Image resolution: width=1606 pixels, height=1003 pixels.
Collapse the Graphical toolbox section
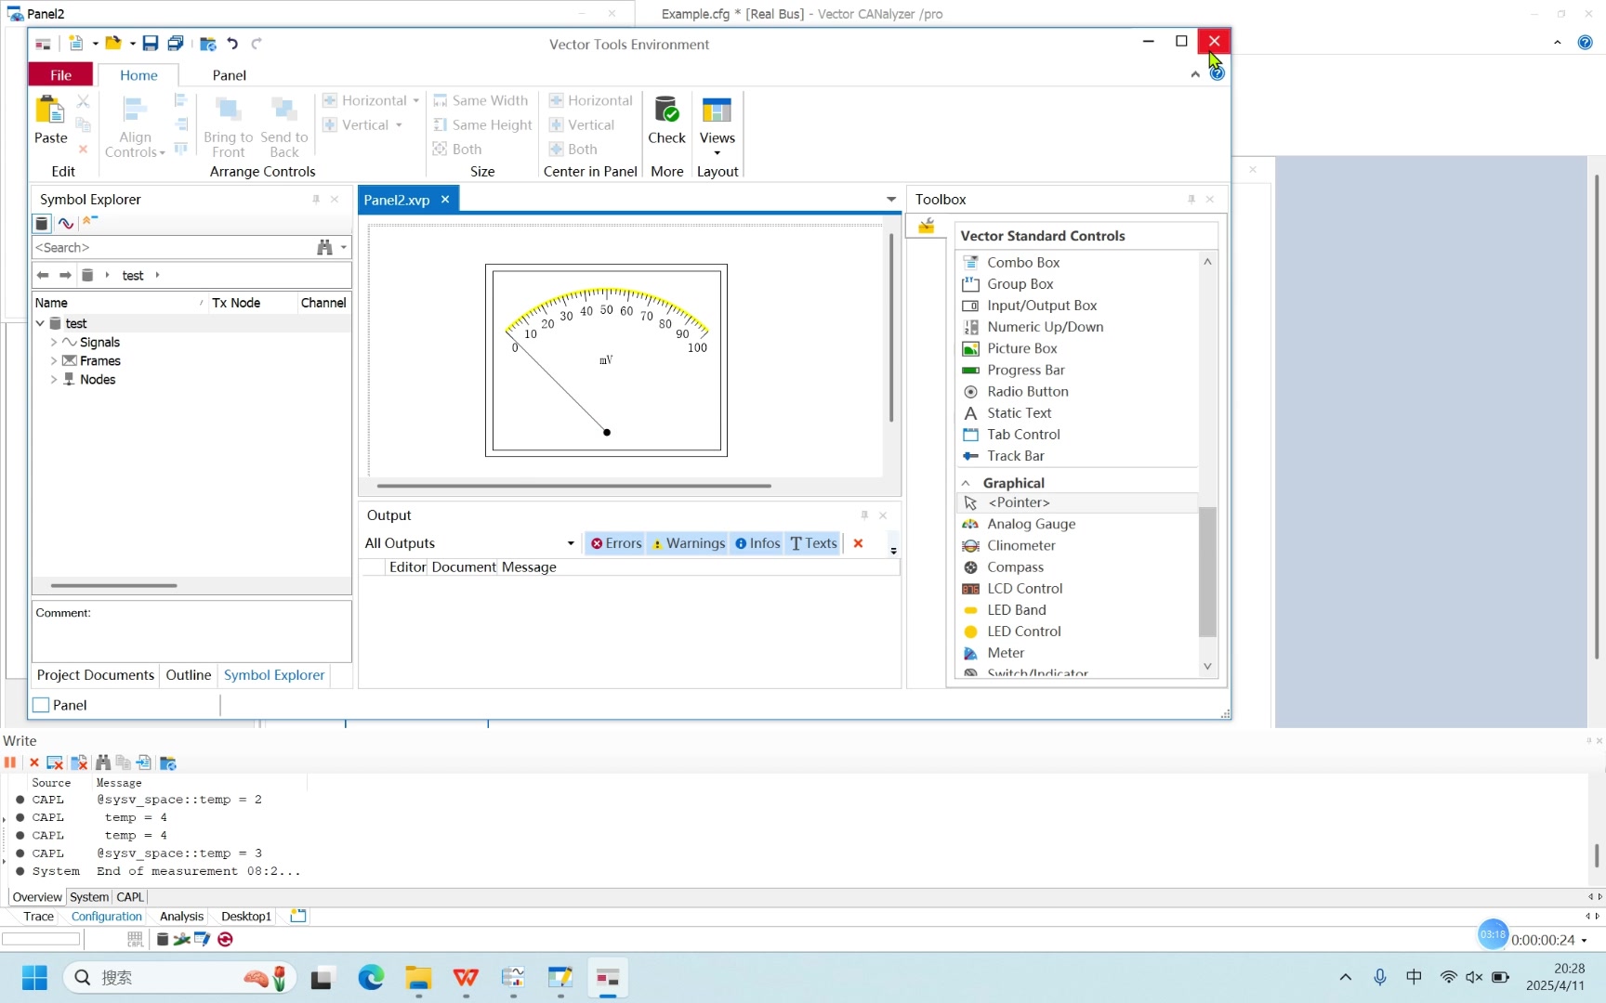[966, 483]
